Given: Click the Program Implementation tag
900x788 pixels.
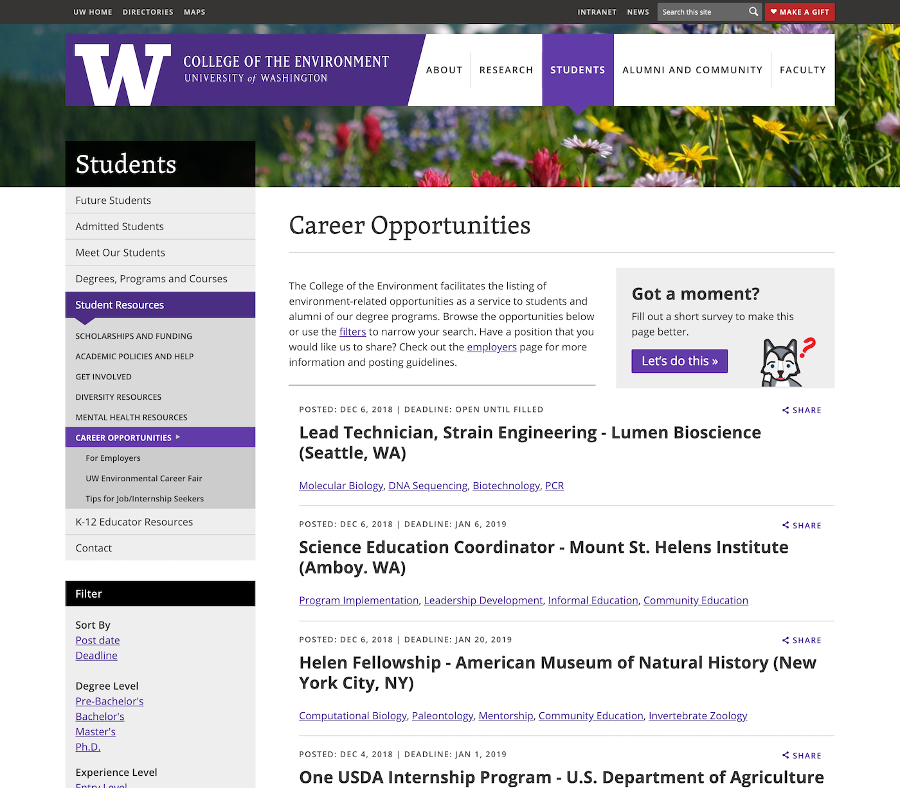Looking at the screenshot, I should pyautogui.click(x=359, y=600).
